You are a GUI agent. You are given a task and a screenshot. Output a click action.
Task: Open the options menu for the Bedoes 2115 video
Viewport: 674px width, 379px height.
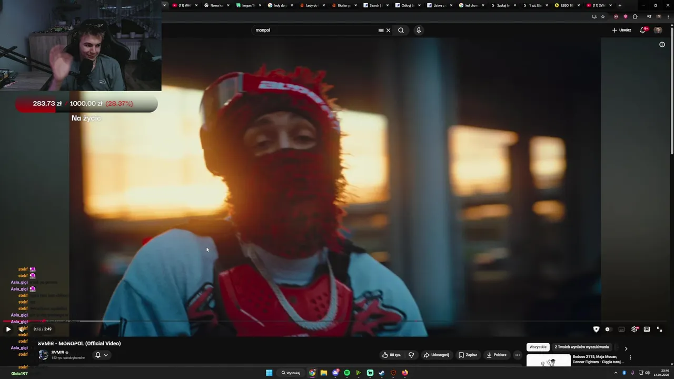630,357
